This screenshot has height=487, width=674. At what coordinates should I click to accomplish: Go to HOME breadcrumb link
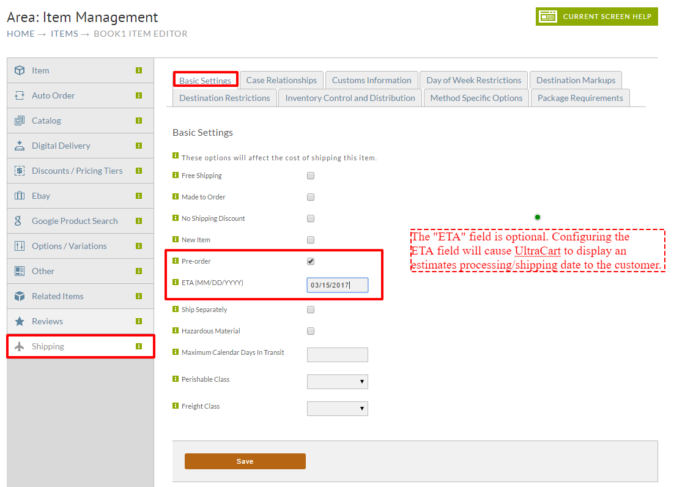[x=21, y=34]
